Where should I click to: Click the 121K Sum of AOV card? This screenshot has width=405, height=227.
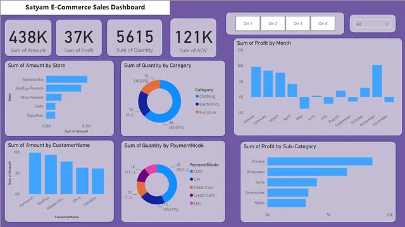(x=193, y=38)
